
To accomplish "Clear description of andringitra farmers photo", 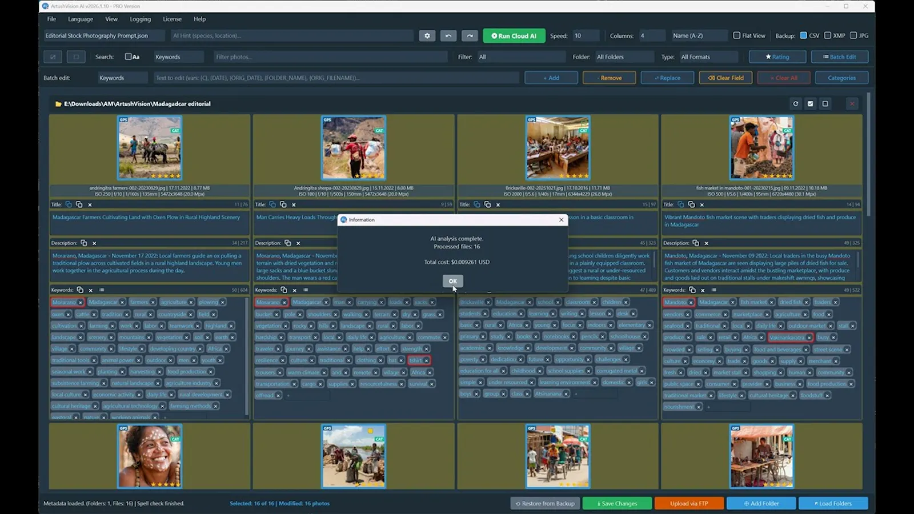I will 94,243.
